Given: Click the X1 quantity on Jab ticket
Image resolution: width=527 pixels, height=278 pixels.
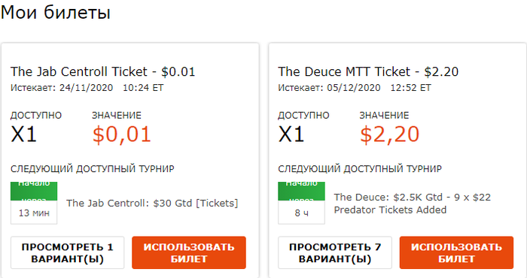Looking at the screenshot, I should [x=23, y=134].
